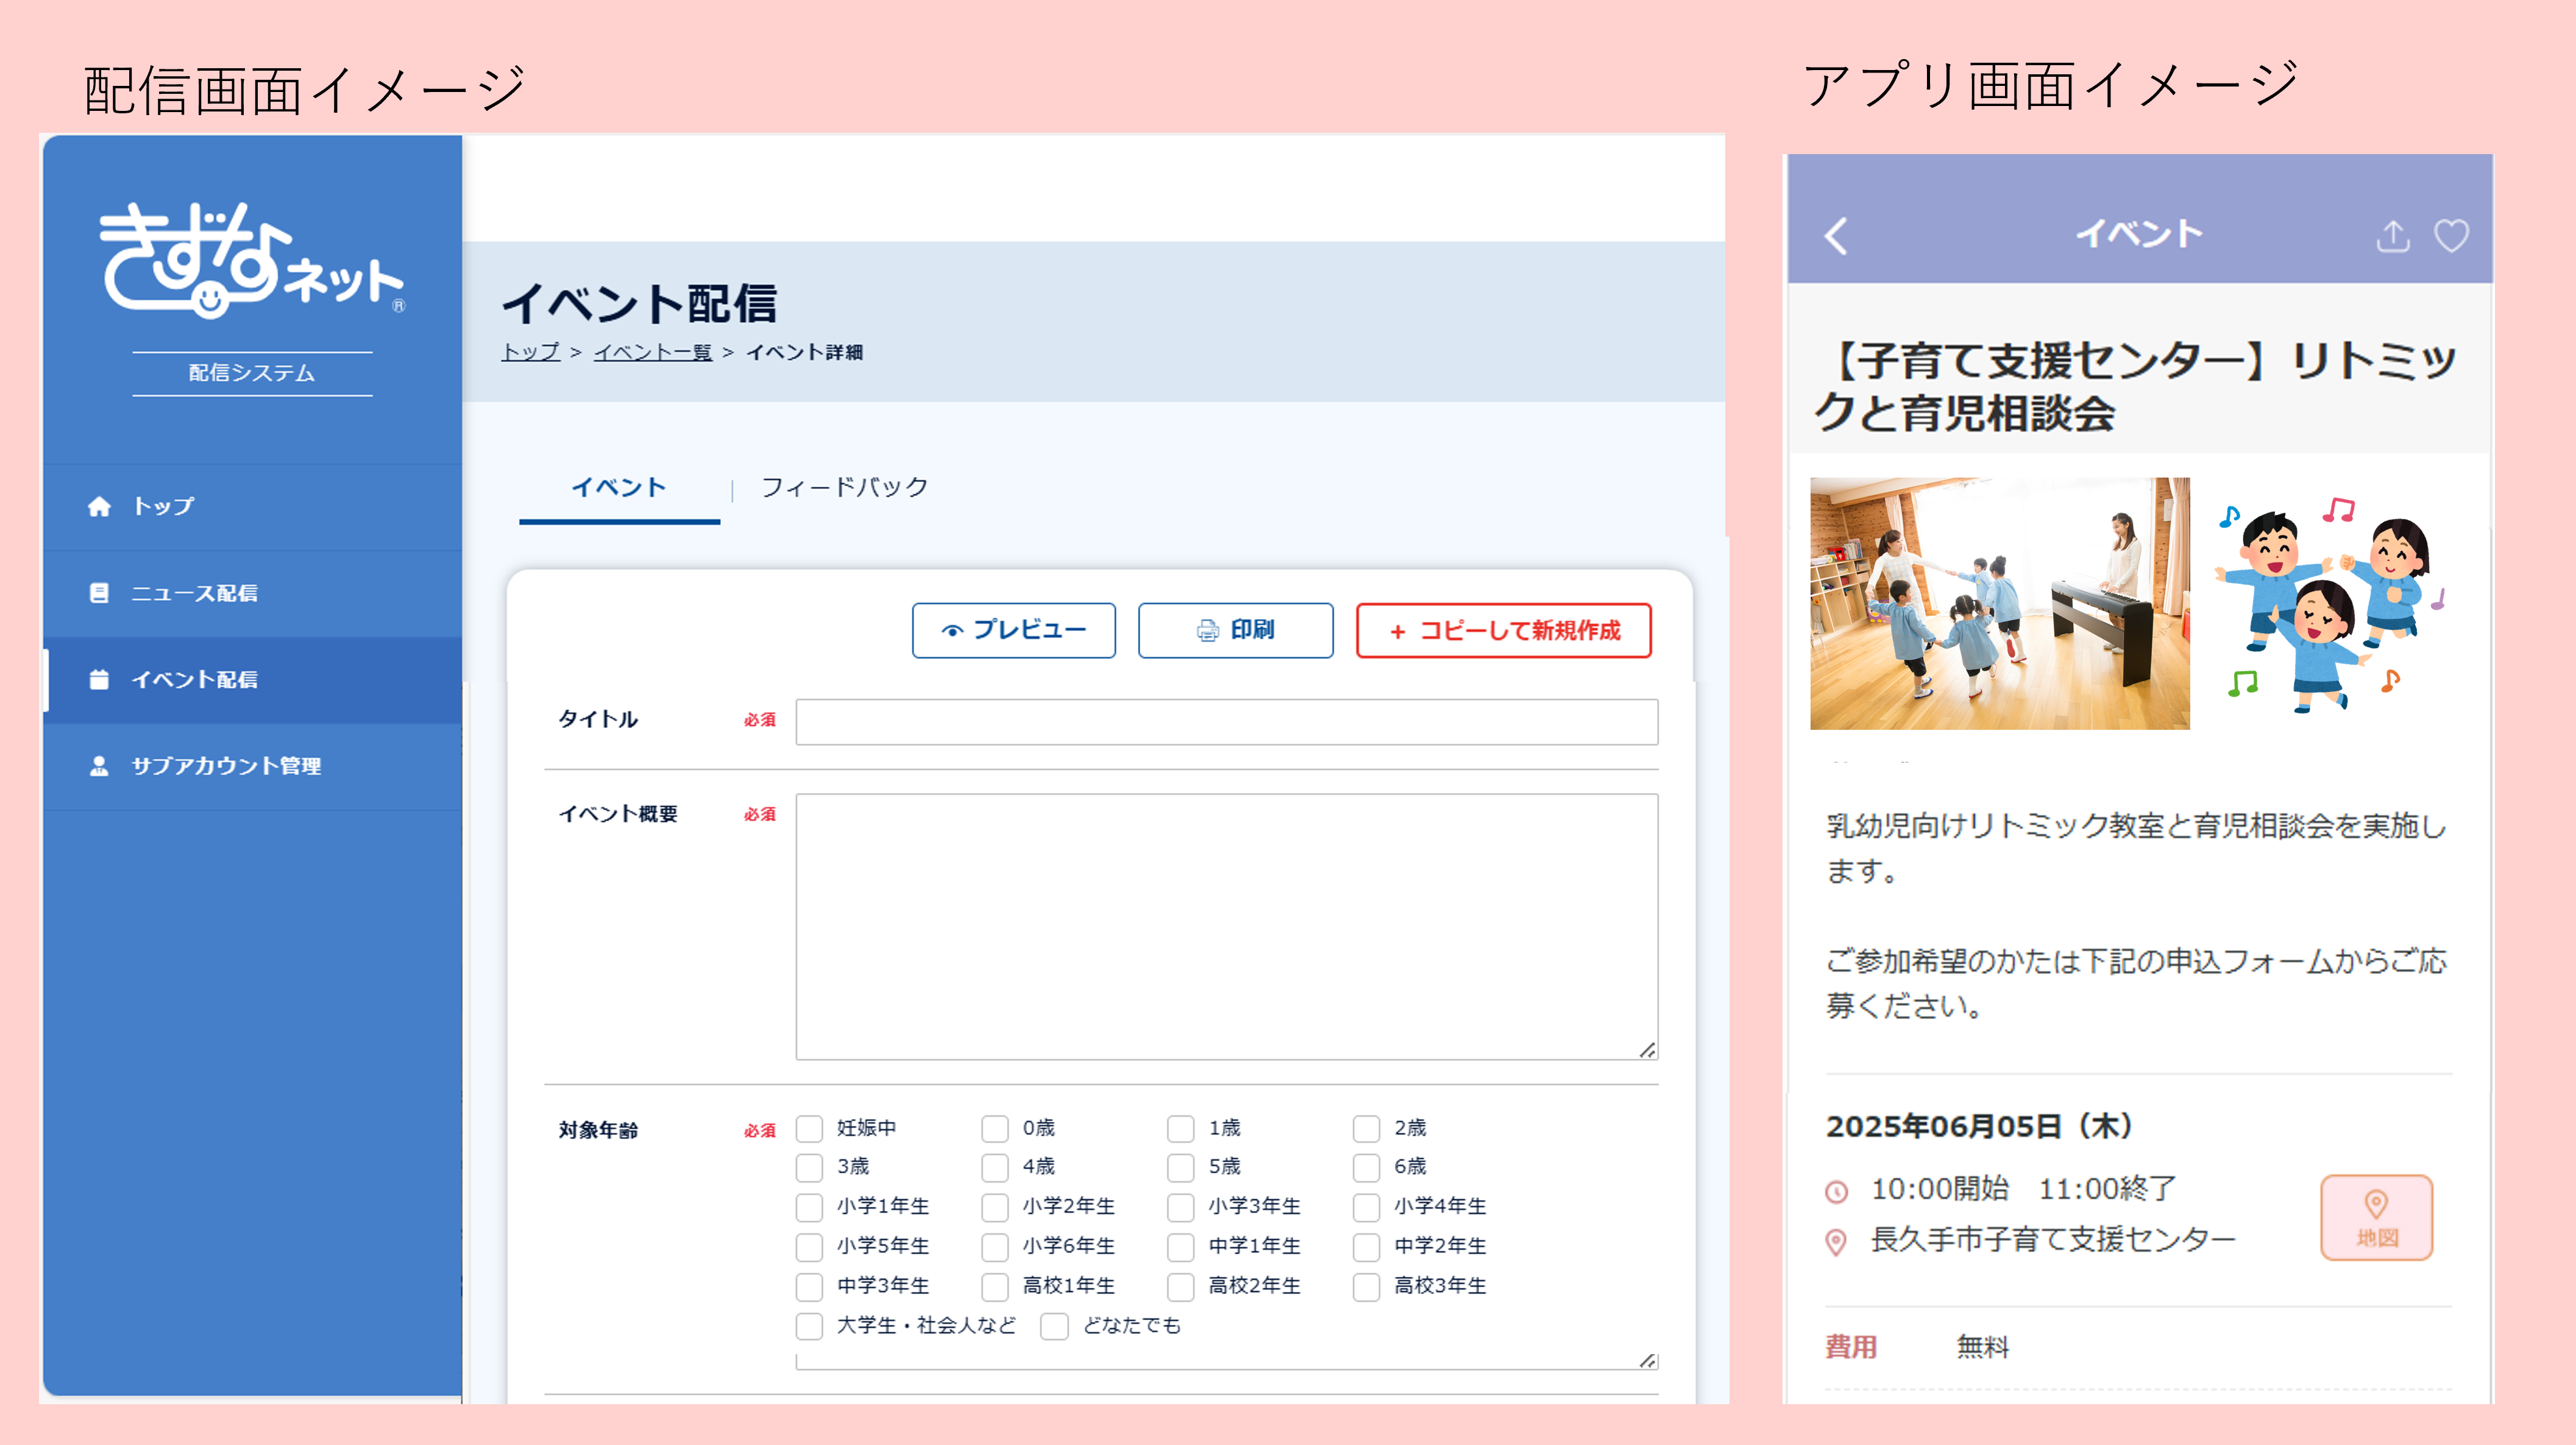Click コピーして新規作成 button
The image size is (2576, 1445).
(1503, 629)
